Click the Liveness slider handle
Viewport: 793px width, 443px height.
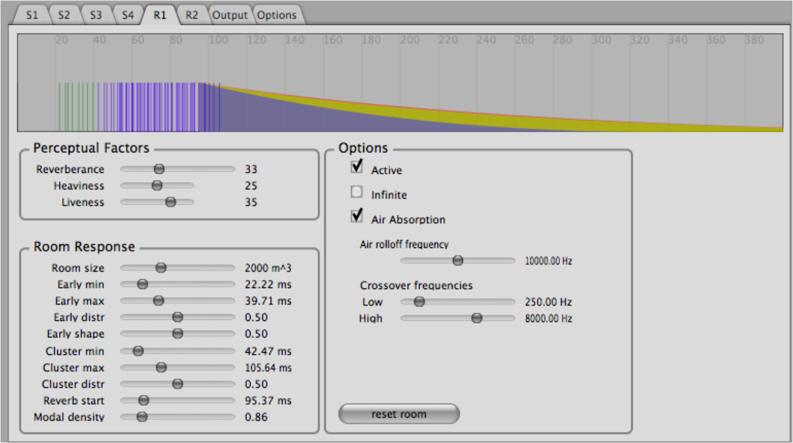171,202
